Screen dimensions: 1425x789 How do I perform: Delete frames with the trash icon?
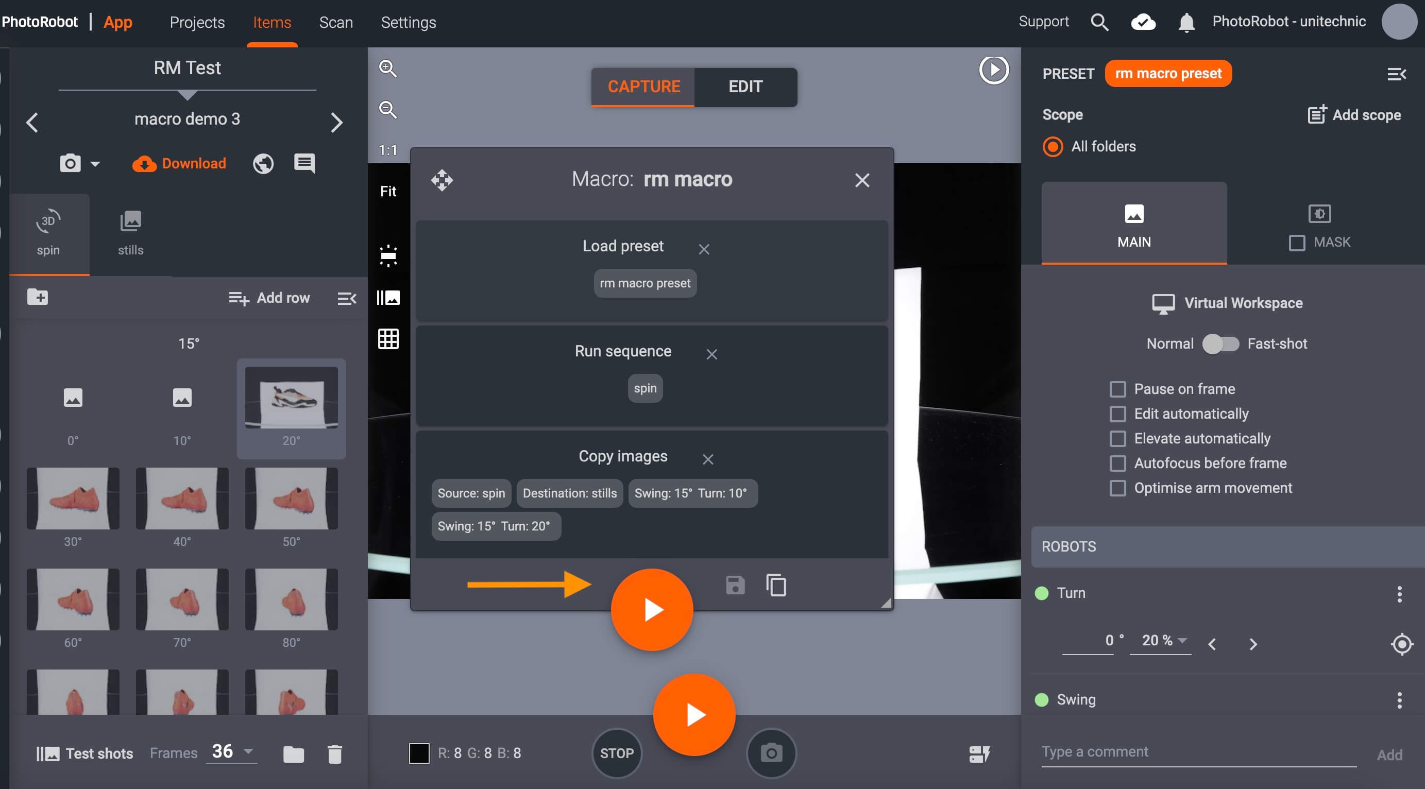[335, 754]
